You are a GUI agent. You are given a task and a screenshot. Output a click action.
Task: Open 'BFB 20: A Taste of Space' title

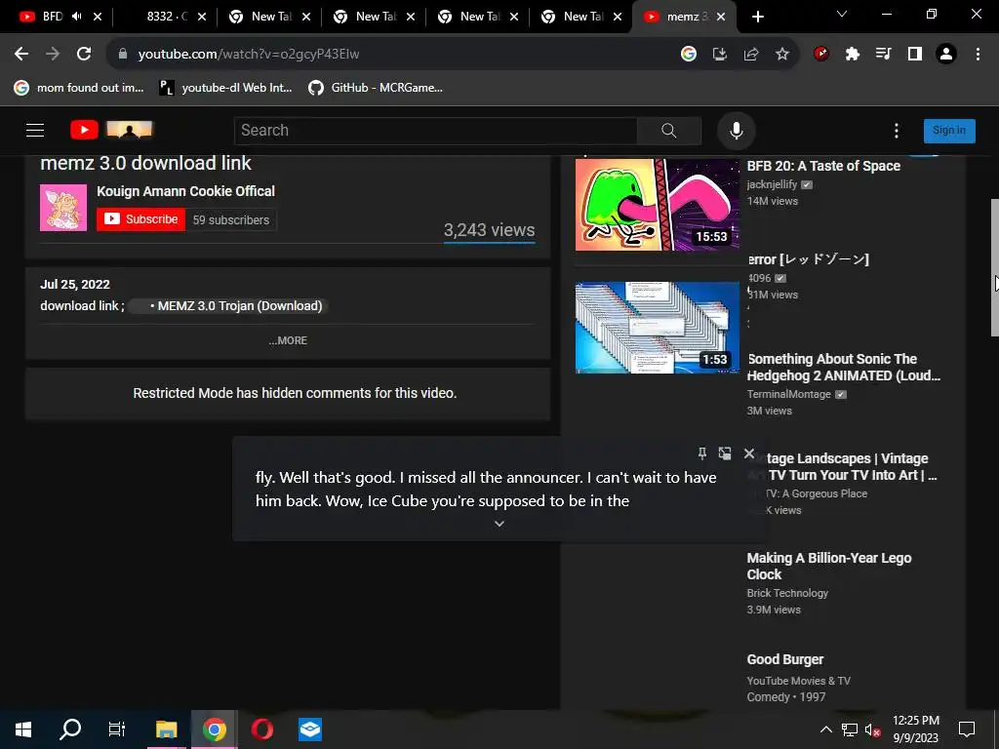pos(823,166)
